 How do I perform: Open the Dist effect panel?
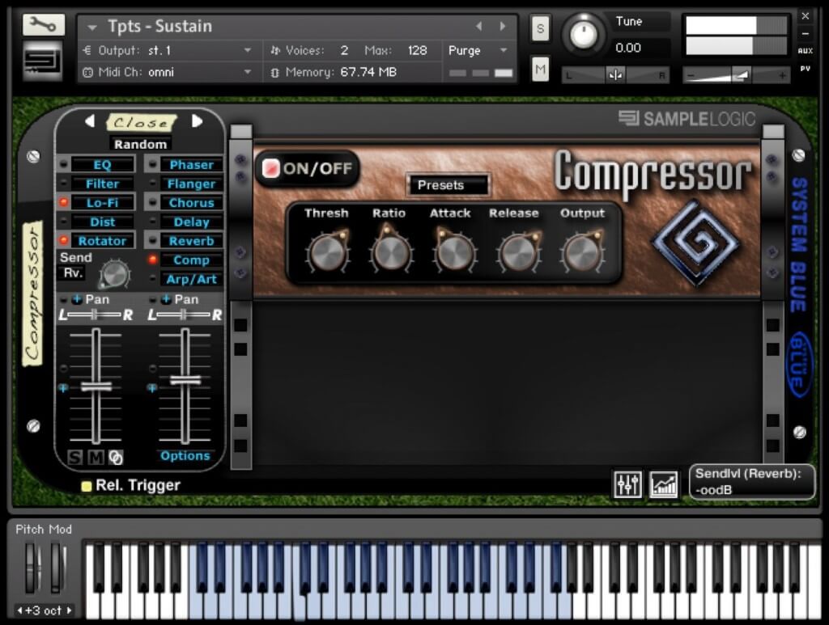tap(103, 222)
